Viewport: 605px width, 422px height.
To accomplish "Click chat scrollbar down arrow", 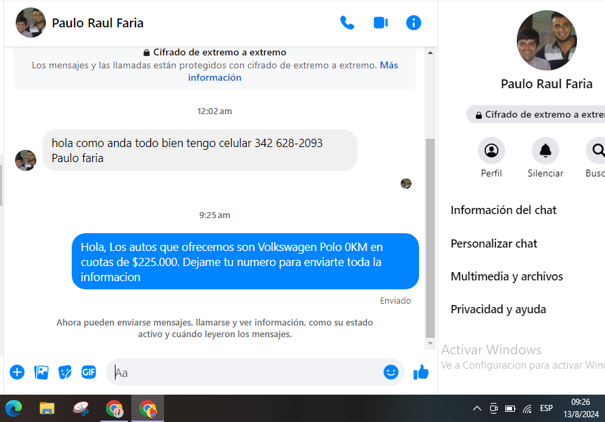I will (430, 343).
